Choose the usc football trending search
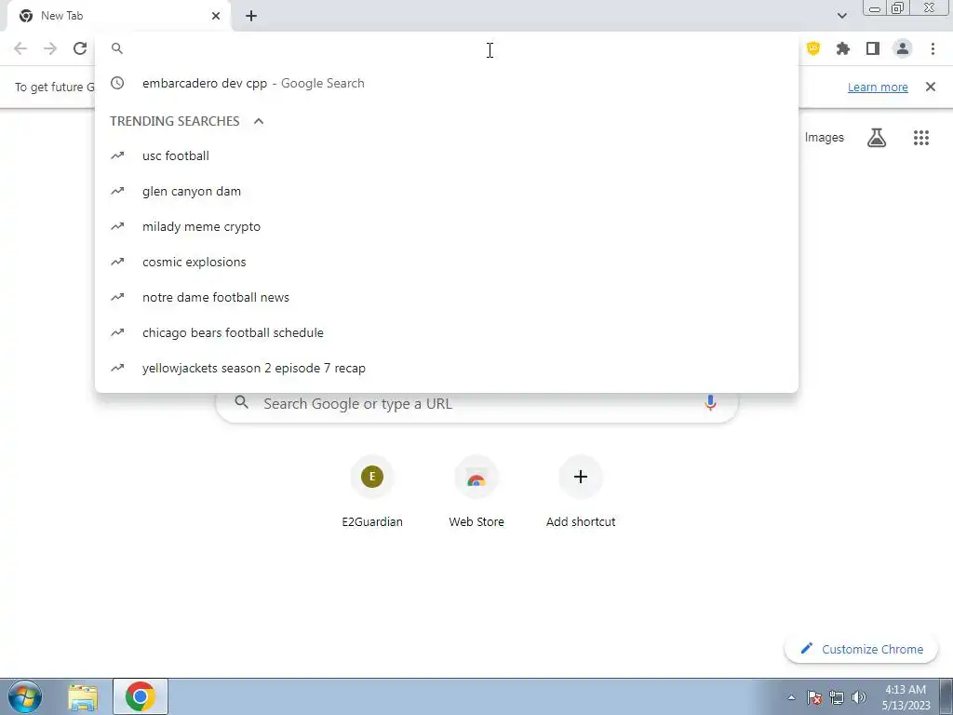 click(447, 155)
